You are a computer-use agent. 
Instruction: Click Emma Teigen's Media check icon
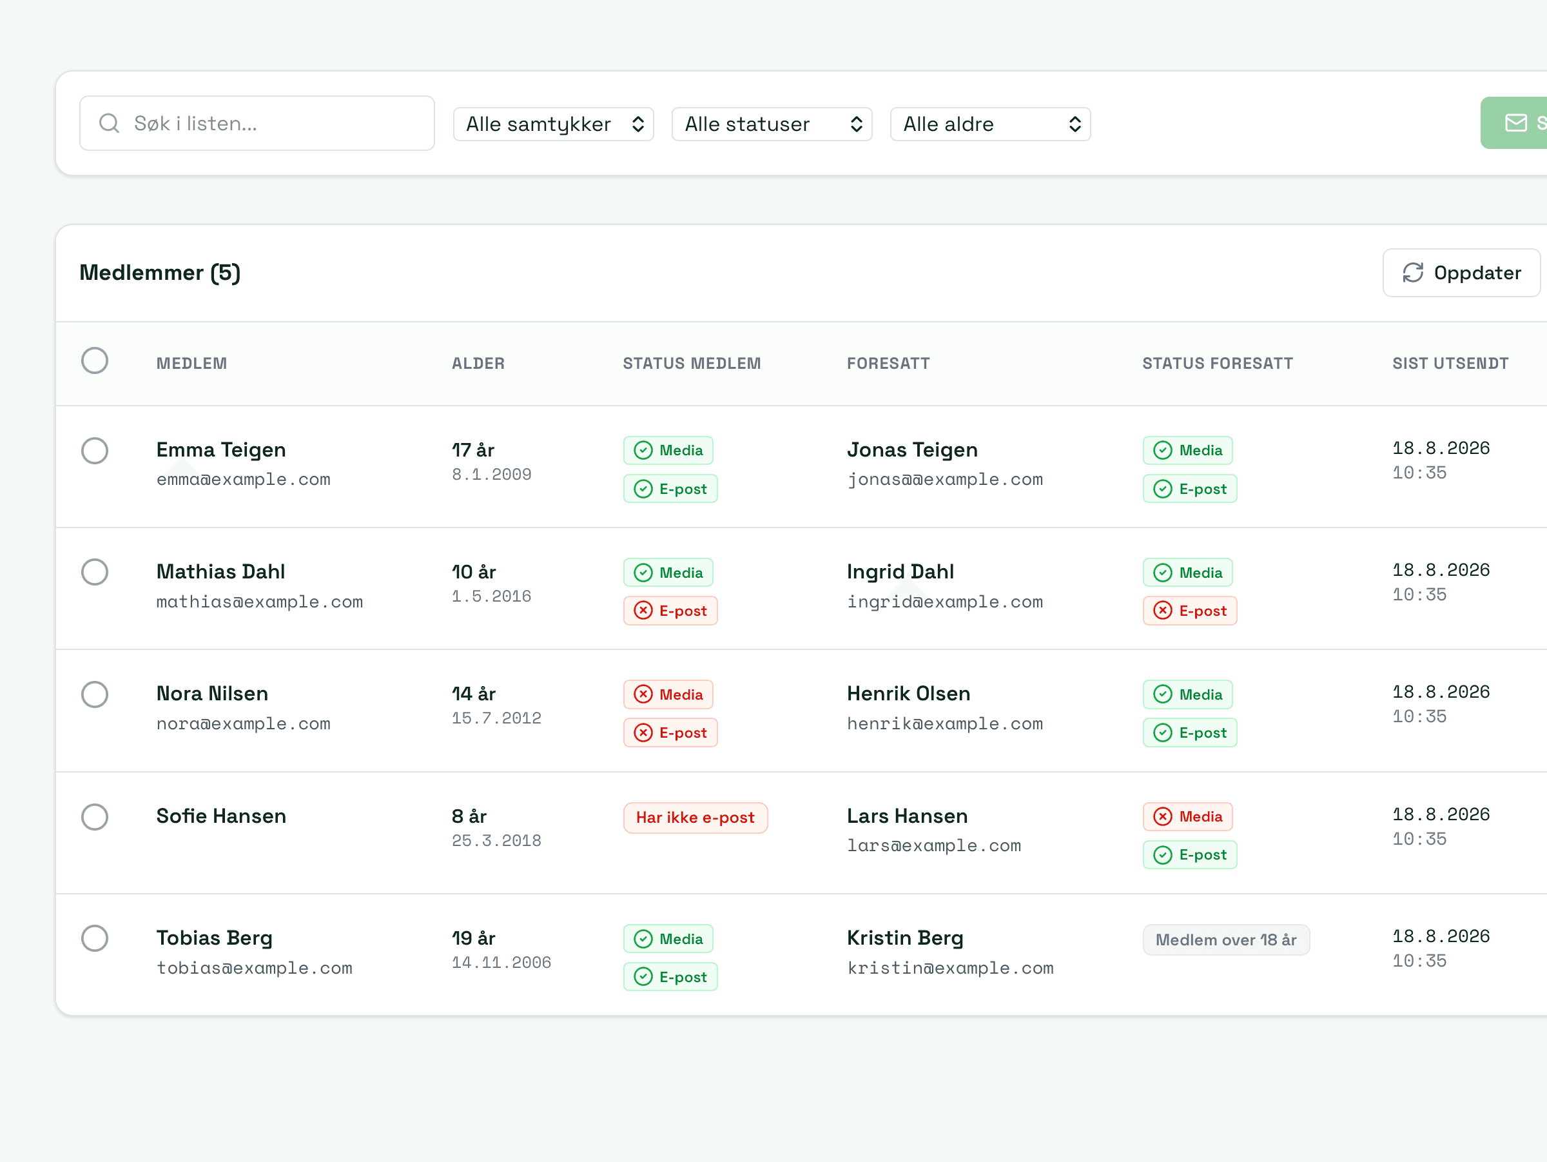pyautogui.click(x=643, y=451)
